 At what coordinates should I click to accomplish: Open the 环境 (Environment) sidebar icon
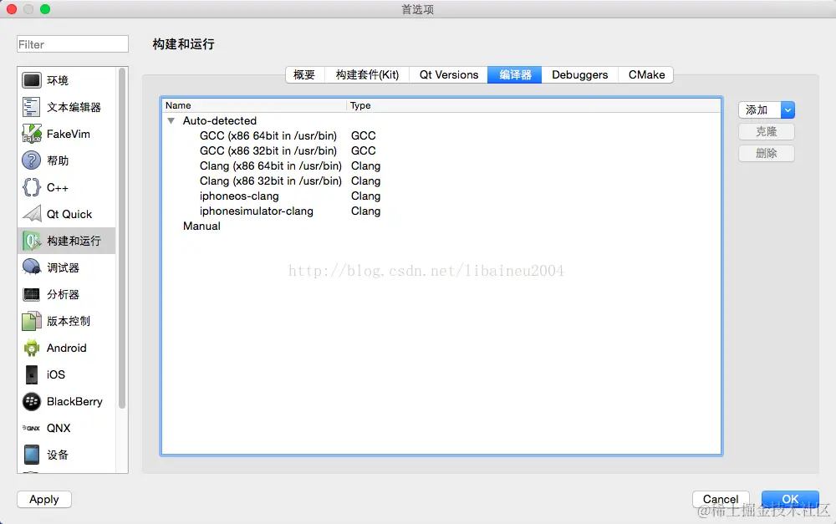[x=32, y=80]
